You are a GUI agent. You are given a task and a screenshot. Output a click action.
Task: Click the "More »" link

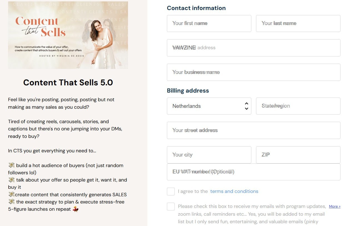point(335,206)
